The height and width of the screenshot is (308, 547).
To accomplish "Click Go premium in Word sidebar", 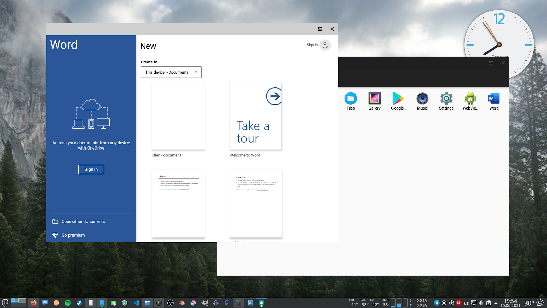I will pos(73,235).
